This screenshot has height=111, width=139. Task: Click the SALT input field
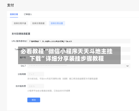pos(76,66)
